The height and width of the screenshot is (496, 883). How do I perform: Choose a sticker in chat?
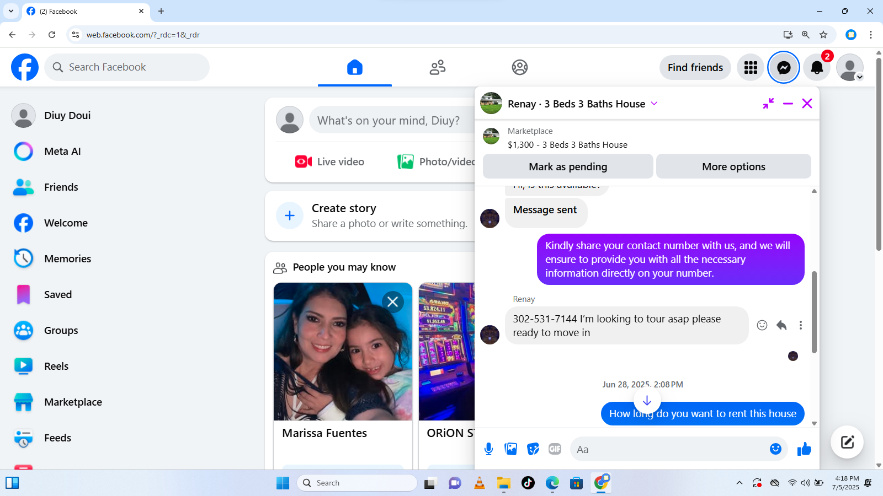(533, 449)
